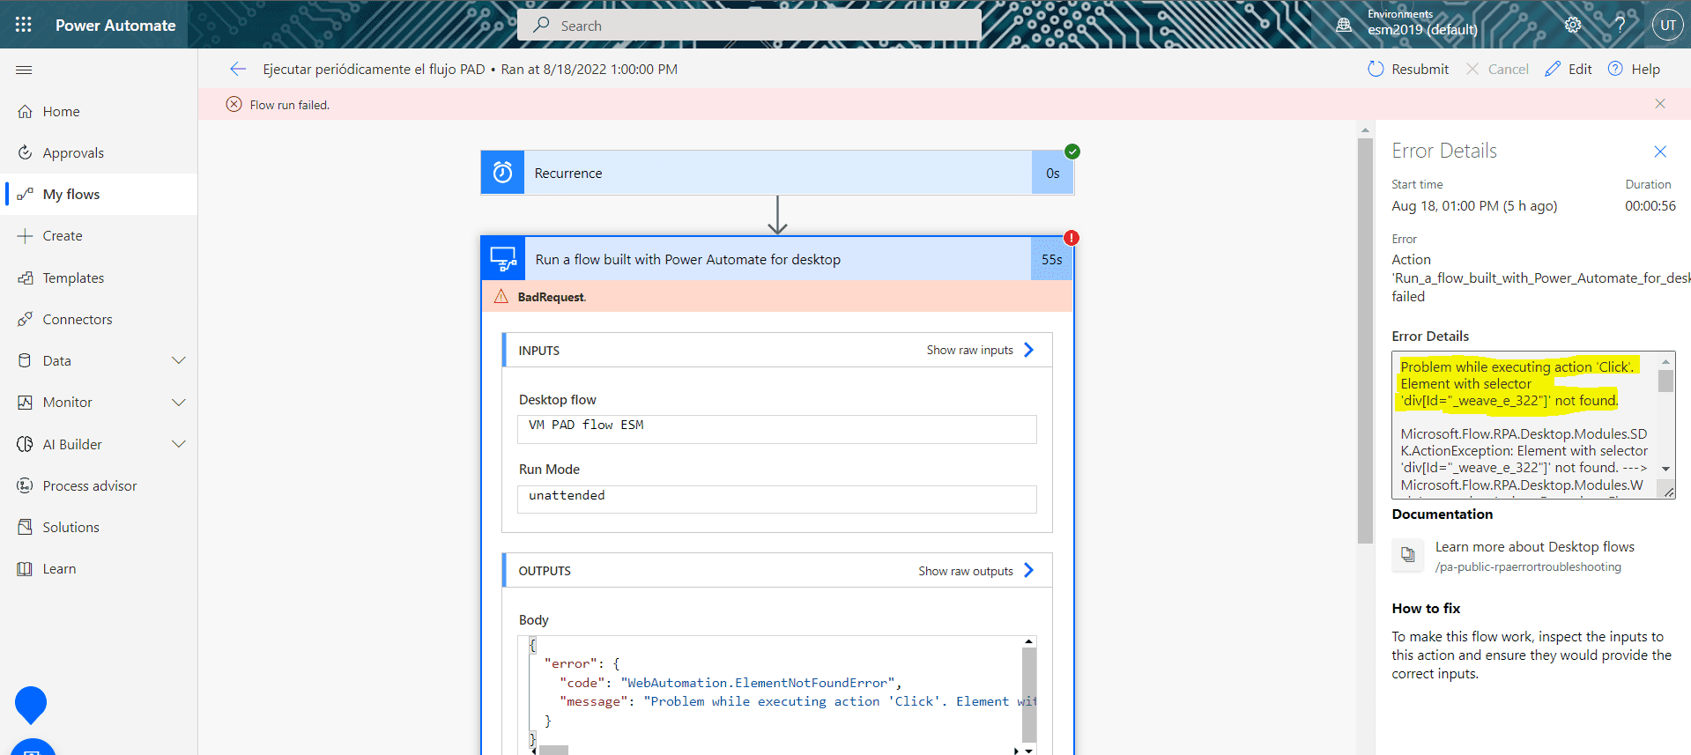Image resolution: width=1691 pixels, height=755 pixels.
Task: Click the Body output vertical scrollbar
Action: coord(1028,694)
